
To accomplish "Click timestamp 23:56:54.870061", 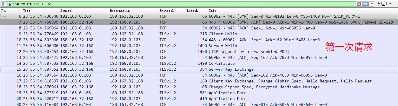I will [41, 87].
